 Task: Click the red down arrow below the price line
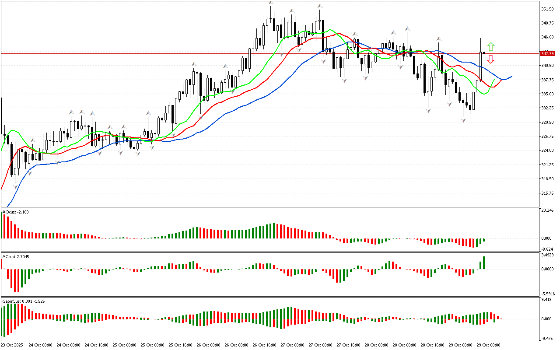(x=491, y=59)
